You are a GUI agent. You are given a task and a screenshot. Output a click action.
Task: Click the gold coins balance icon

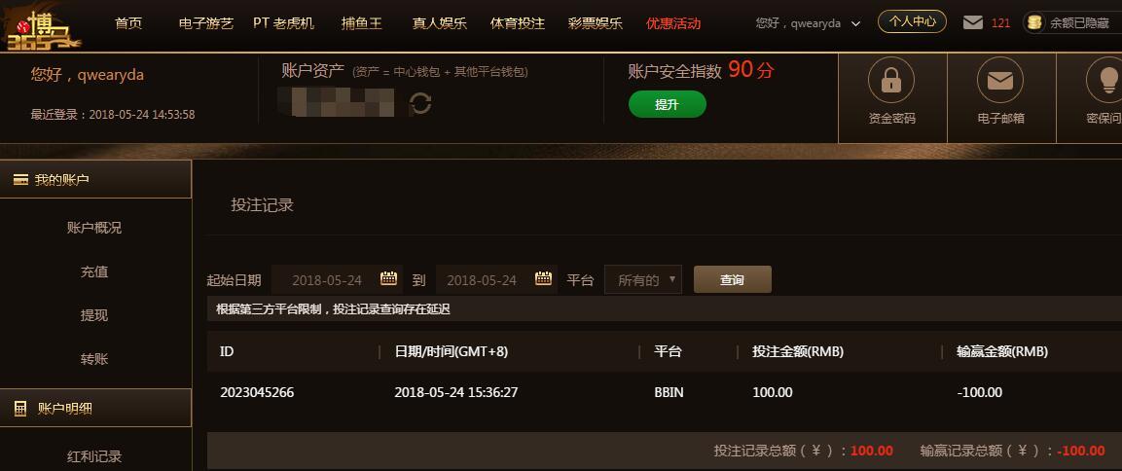[x=1034, y=23]
